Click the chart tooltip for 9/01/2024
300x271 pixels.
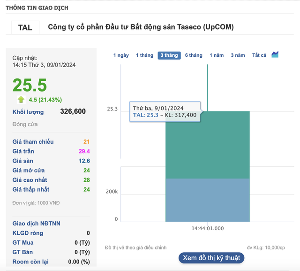[x=165, y=111]
